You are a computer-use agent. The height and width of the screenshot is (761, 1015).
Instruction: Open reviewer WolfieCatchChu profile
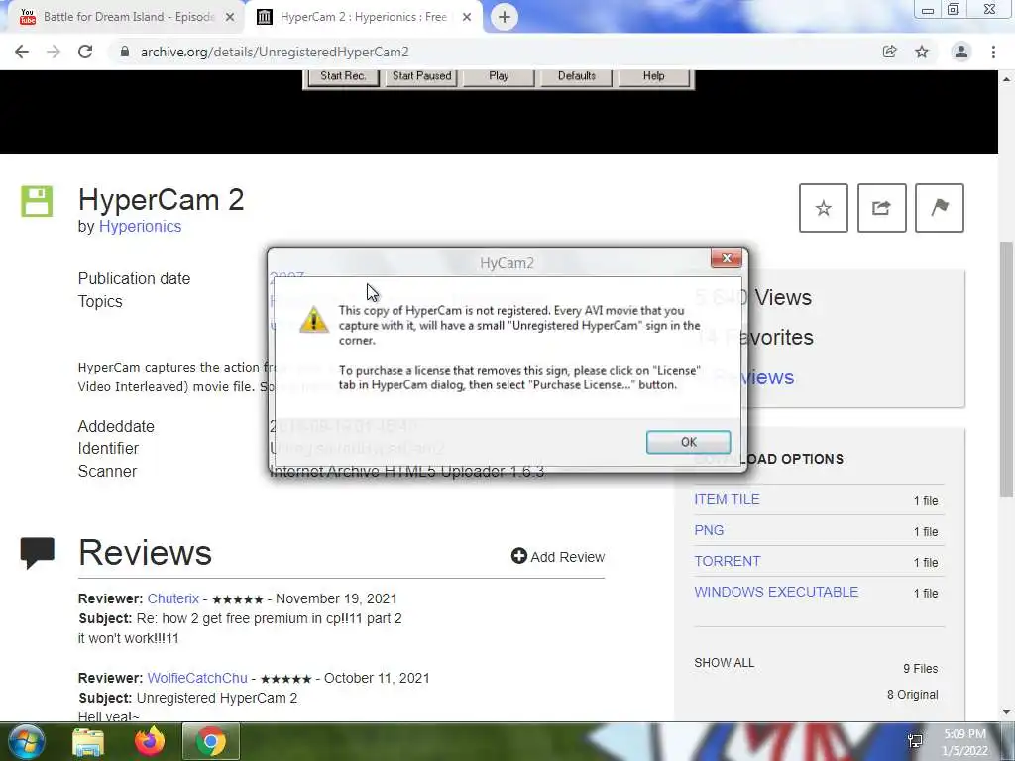click(x=197, y=678)
